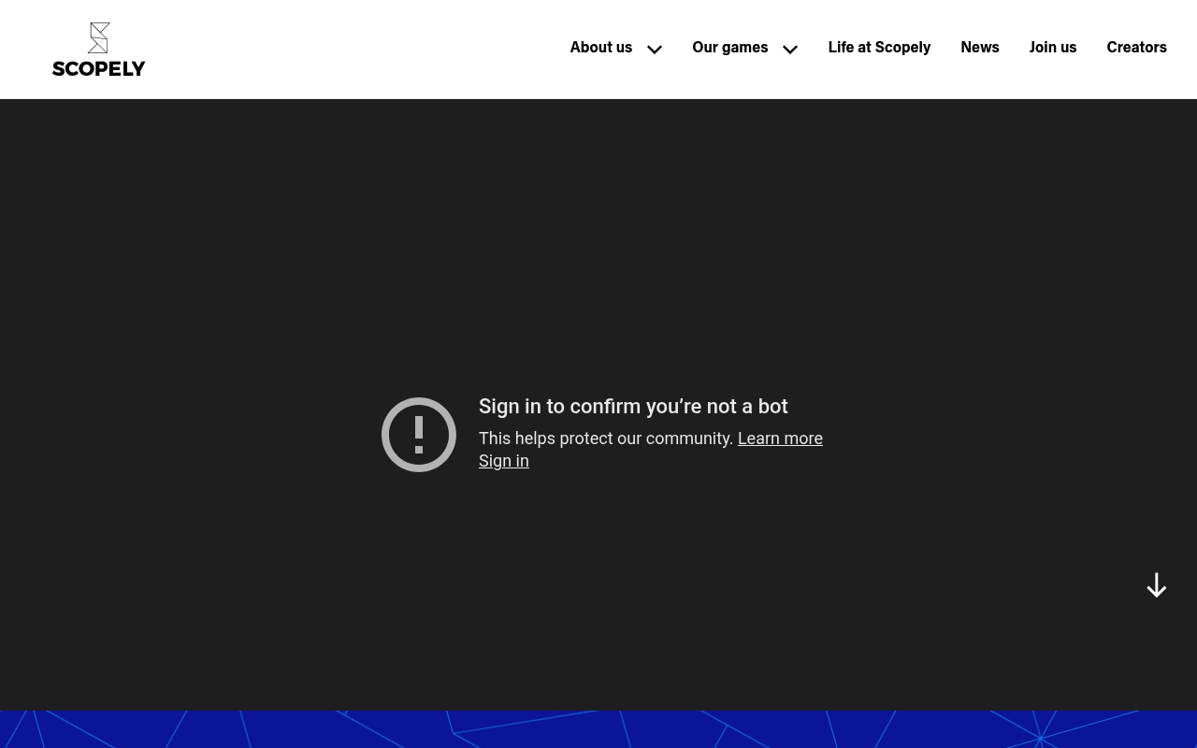The height and width of the screenshot is (748, 1197).
Task: Select the 'Sign in to confirm you're not a bot' heading
Action: (x=633, y=407)
